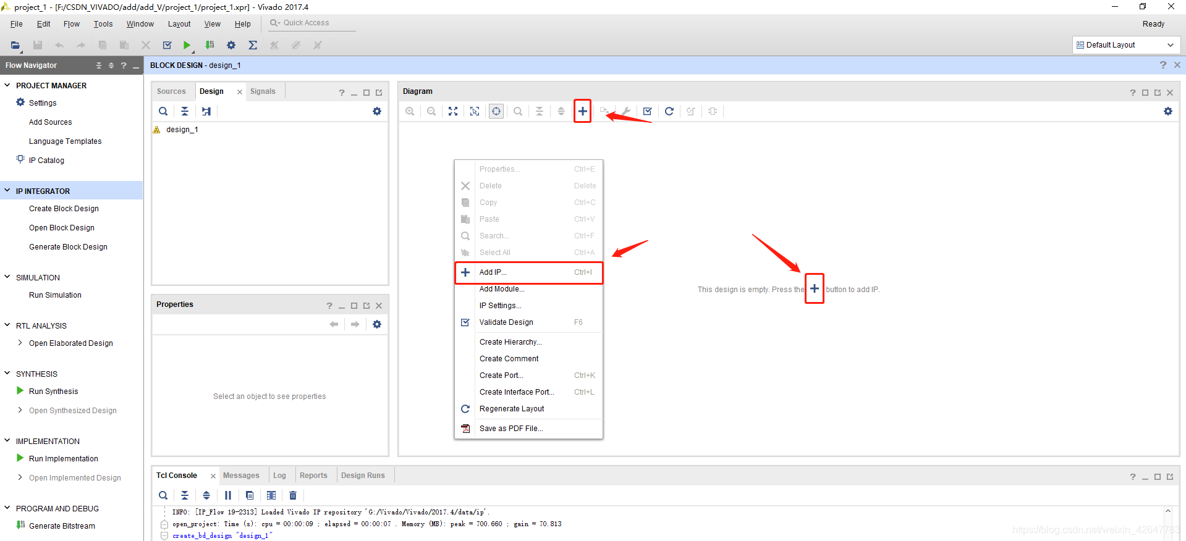The width and height of the screenshot is (1186, 541).
Task: Switch to Signals tab
Action: [x=263, y=91]
